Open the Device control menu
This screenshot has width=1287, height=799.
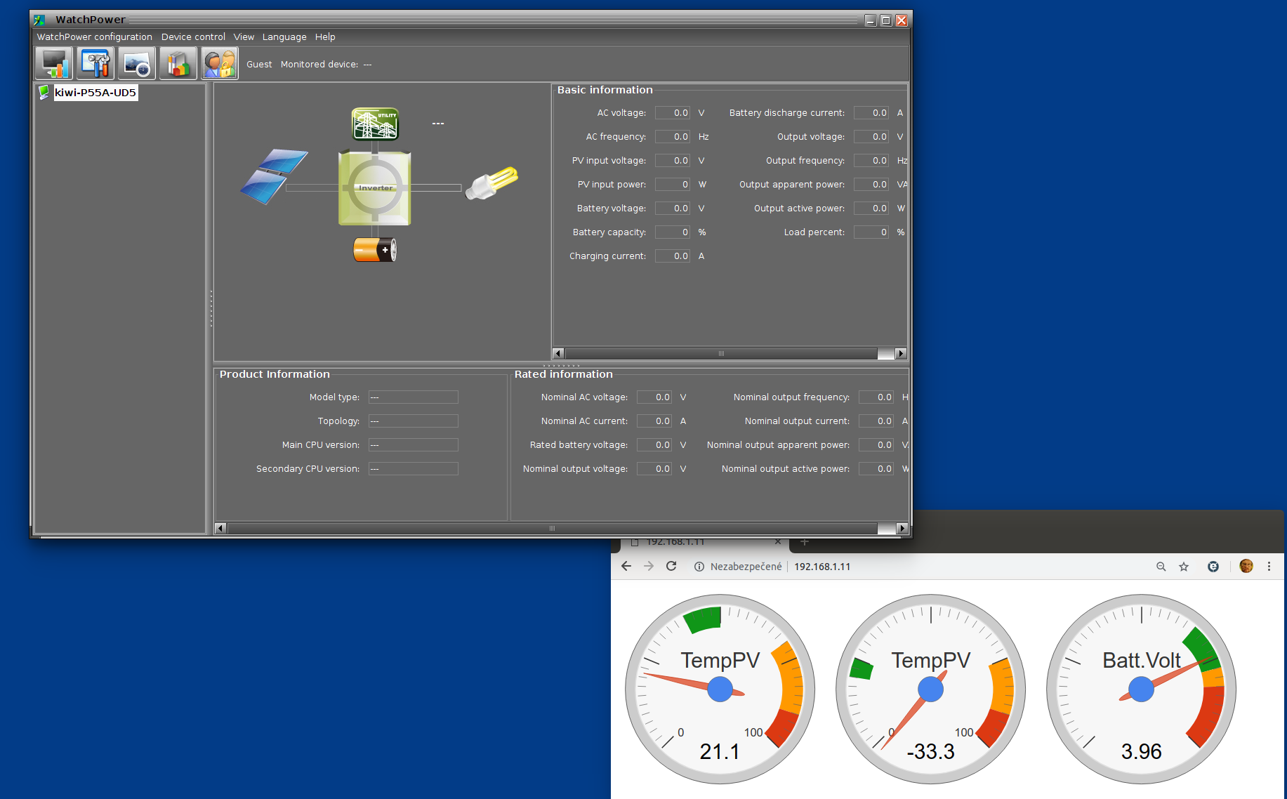(193, 37)
